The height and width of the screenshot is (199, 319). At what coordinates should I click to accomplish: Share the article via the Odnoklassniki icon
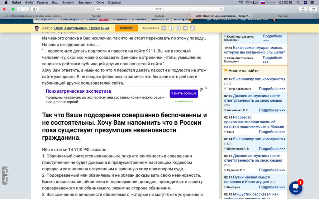pos(178,28)
